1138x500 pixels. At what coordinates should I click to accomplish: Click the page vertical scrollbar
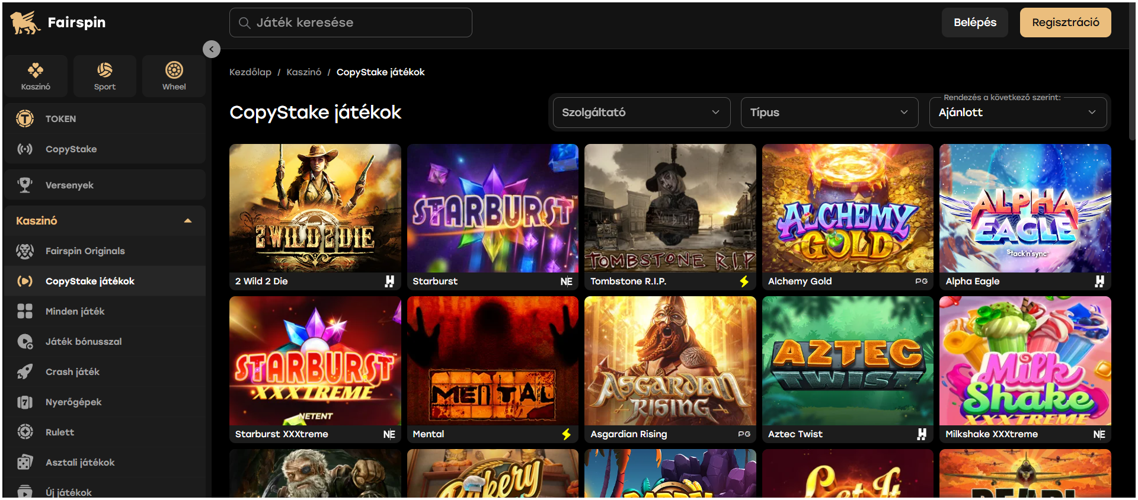[1133, 71]
